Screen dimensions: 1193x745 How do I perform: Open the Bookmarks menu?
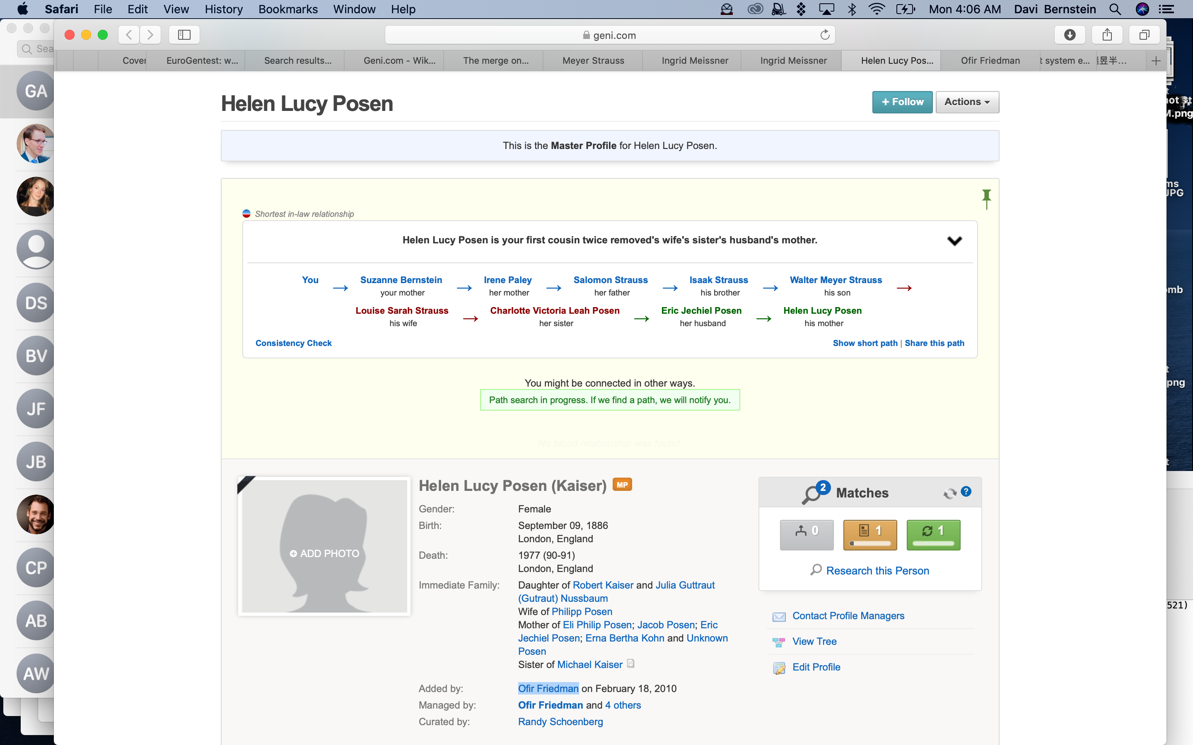pyautogui.click(x=288, y=9)
